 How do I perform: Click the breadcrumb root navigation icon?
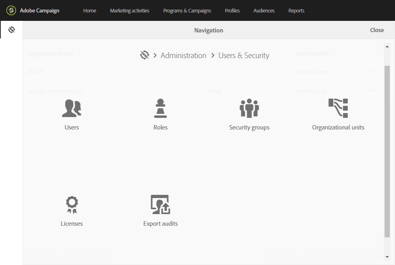coord(144,55)
